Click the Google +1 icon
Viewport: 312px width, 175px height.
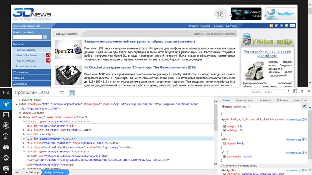[292, 26]
